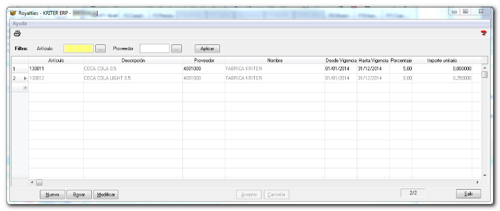Click the horizontal scrollbar right arrow
The image size is (500, 211).
(477, 182)
